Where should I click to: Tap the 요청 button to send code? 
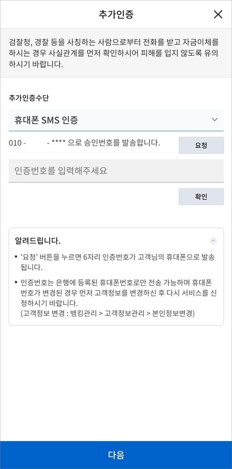pos(201,145)
